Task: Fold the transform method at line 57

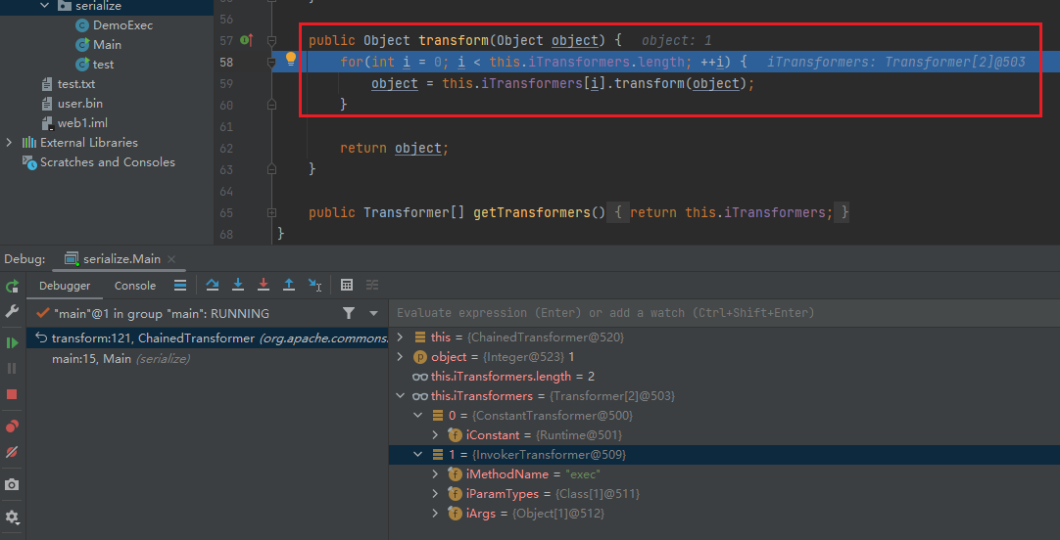Action: [x=271, y=40]
